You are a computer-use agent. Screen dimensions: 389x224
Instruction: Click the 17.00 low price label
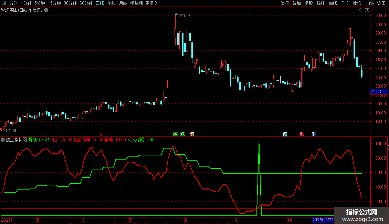(11, 130)
